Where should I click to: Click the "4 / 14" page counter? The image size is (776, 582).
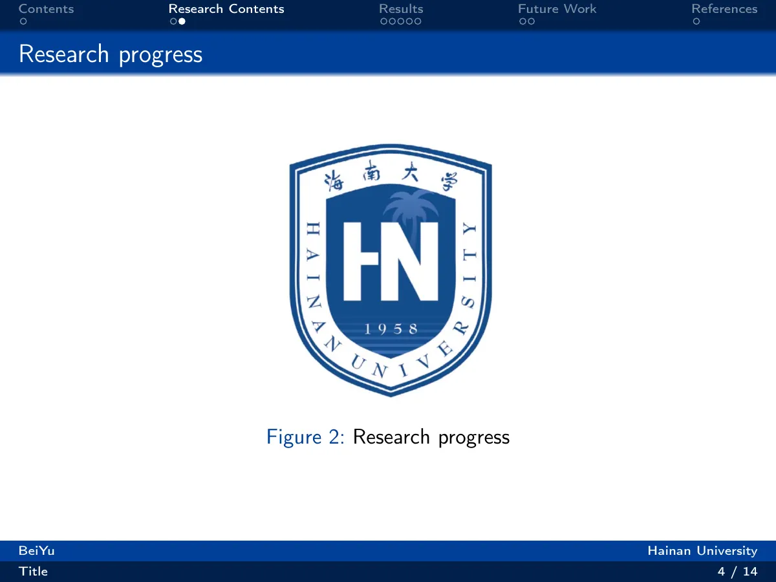coord(737,572)
